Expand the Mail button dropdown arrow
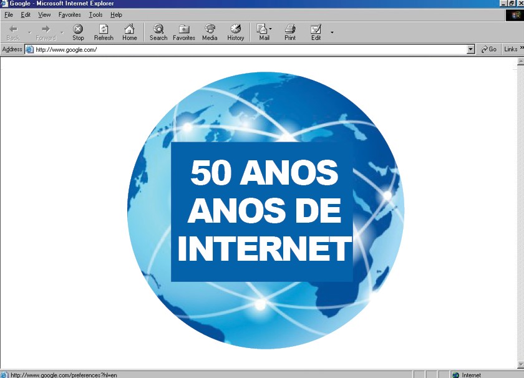The height and width of the screenshot is (378, 524). pos(271,29)
